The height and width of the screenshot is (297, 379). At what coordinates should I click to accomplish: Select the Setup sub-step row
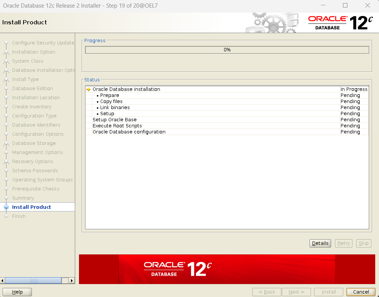pos(227,114)
